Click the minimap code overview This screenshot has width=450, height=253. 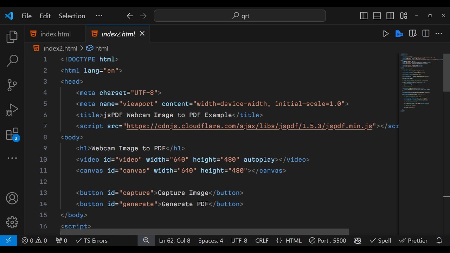420,83
